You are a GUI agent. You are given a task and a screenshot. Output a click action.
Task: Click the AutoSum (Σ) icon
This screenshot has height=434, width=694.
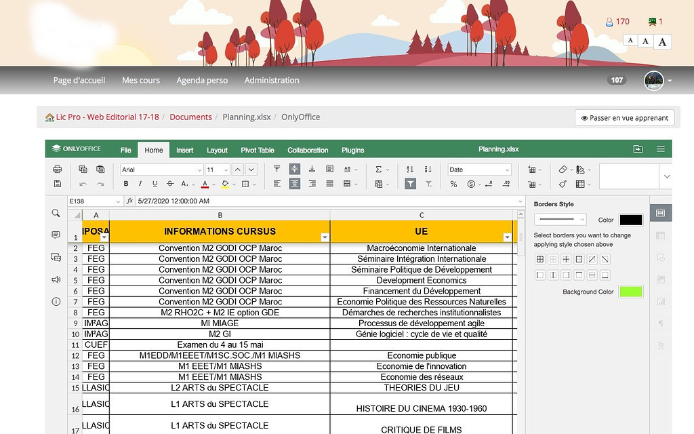[x=378, y=169]
